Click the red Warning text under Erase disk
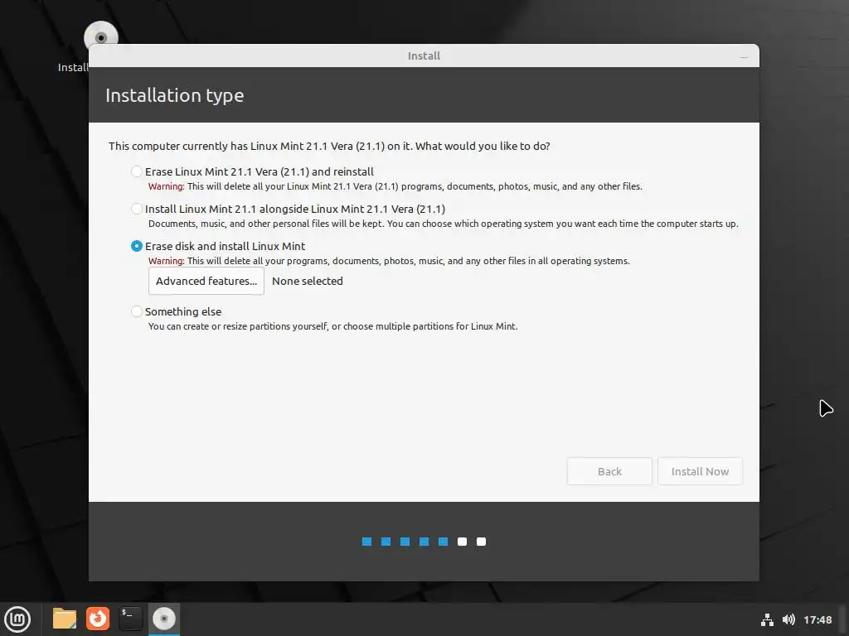849x636 pixels. [166, 261]
